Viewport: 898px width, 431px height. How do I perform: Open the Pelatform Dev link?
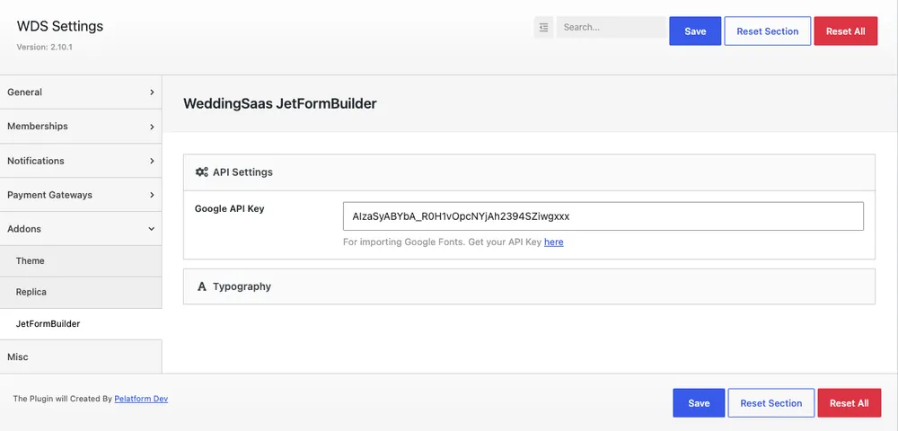pos(141,399)
